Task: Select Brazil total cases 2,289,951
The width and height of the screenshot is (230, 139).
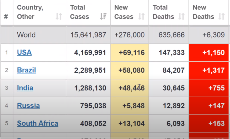Action: [x=90, y=70]
